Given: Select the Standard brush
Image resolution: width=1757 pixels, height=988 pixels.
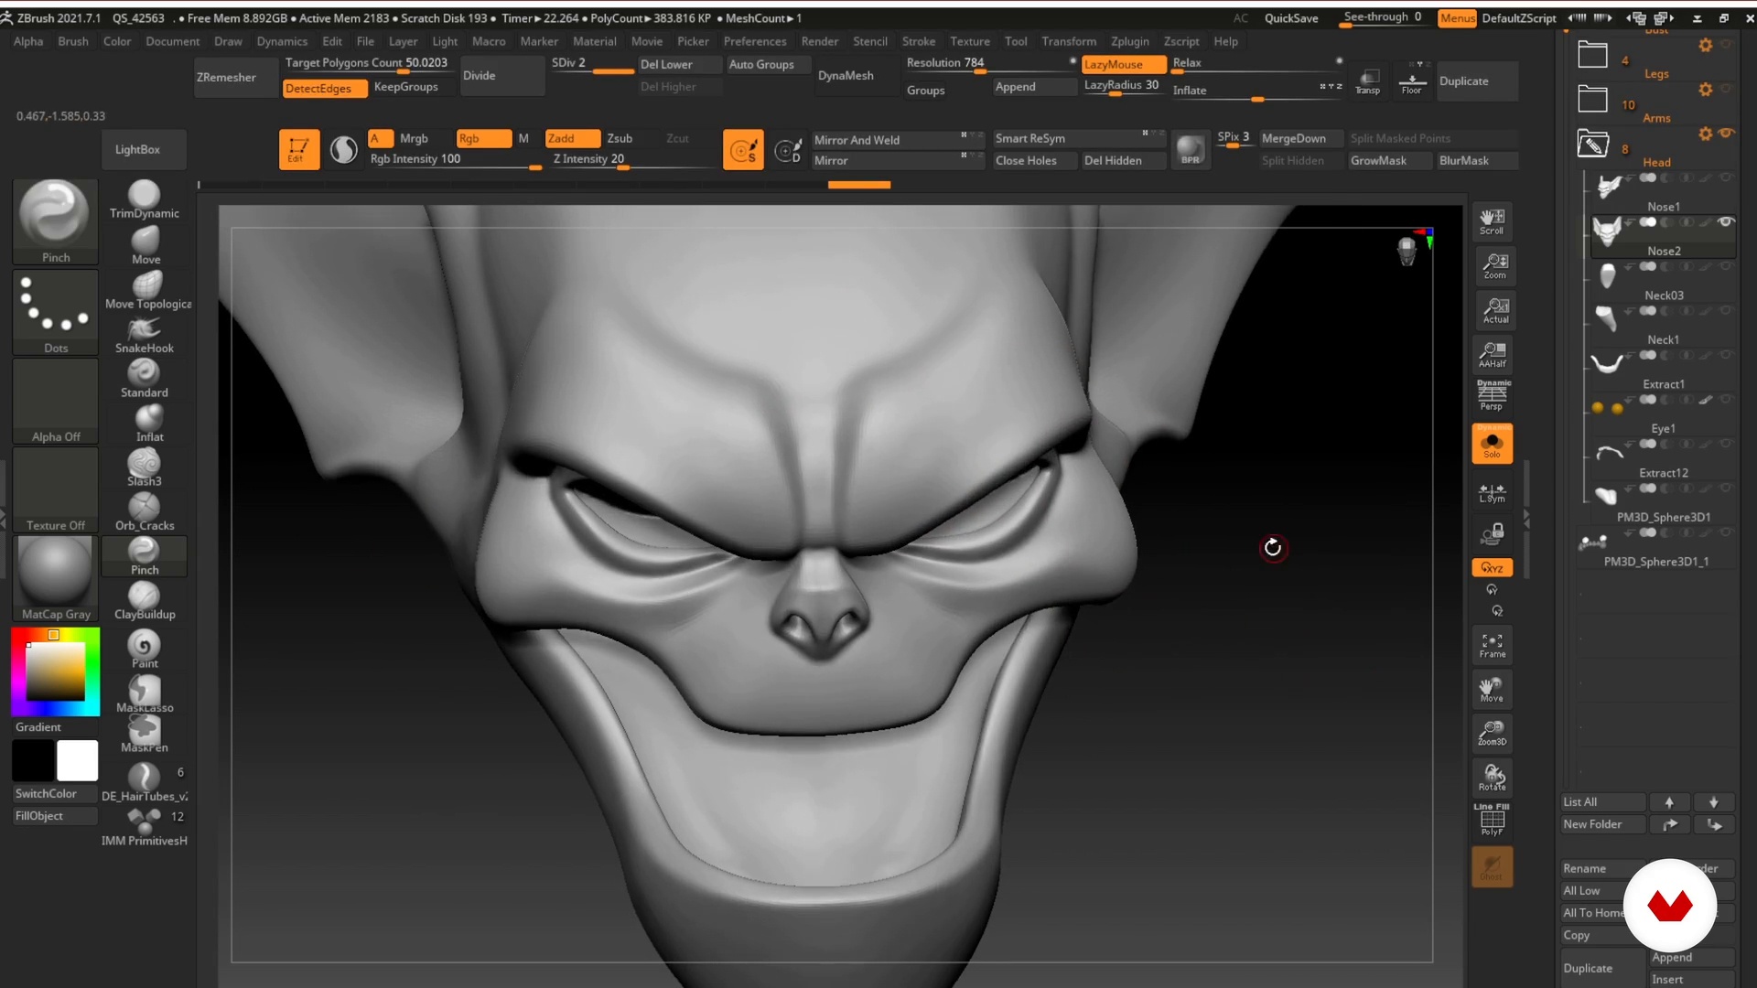Looking at the screenshot, I should [x=145, y=379].
